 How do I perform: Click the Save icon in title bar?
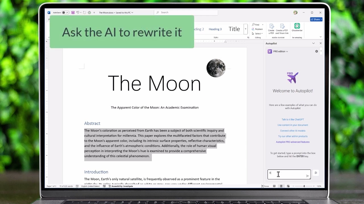click(x=73, y=12)
